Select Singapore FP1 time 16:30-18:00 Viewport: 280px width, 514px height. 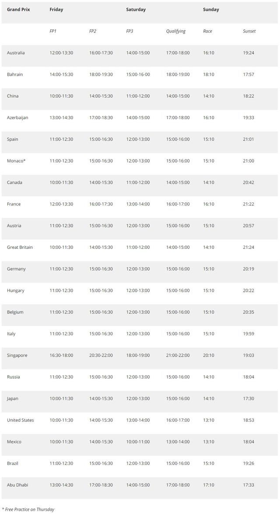pos(61,355)
